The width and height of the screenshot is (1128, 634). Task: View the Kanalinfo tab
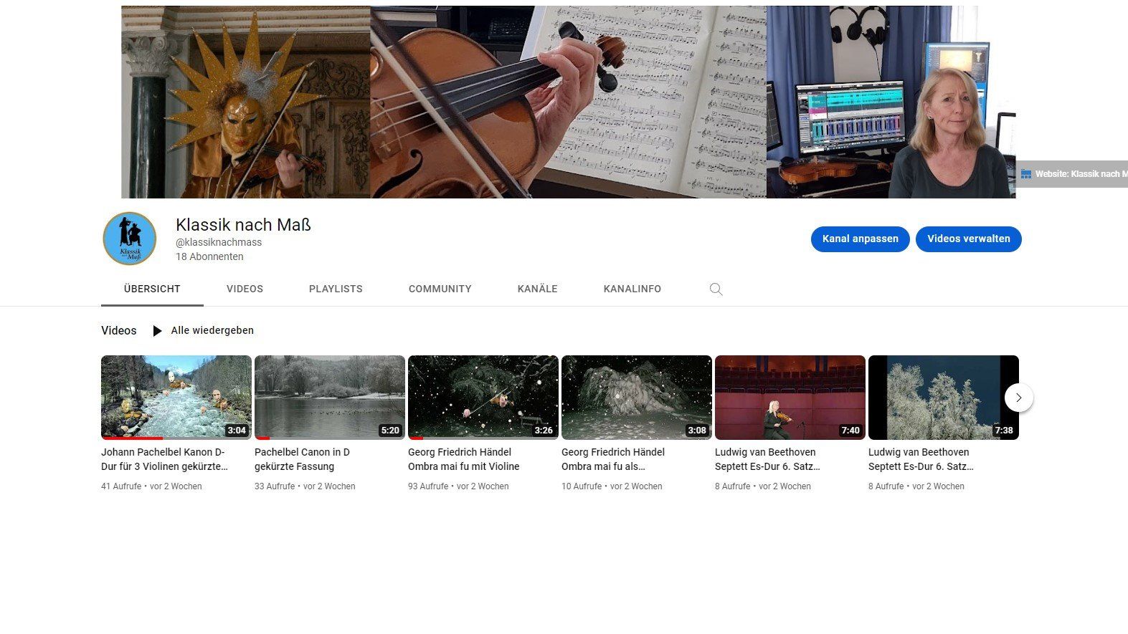coord(632,289)
